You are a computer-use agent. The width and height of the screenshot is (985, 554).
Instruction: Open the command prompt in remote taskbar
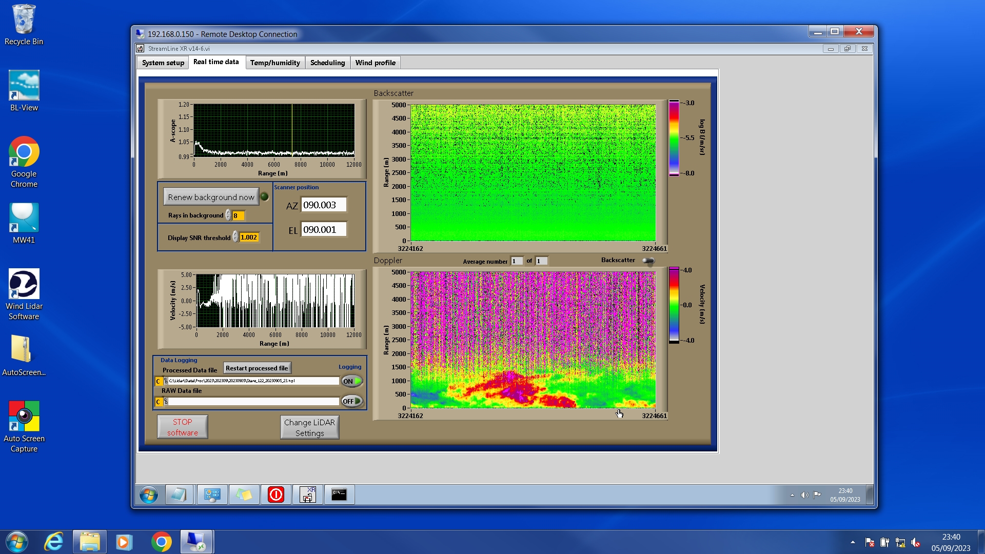(x=339, y=494)
